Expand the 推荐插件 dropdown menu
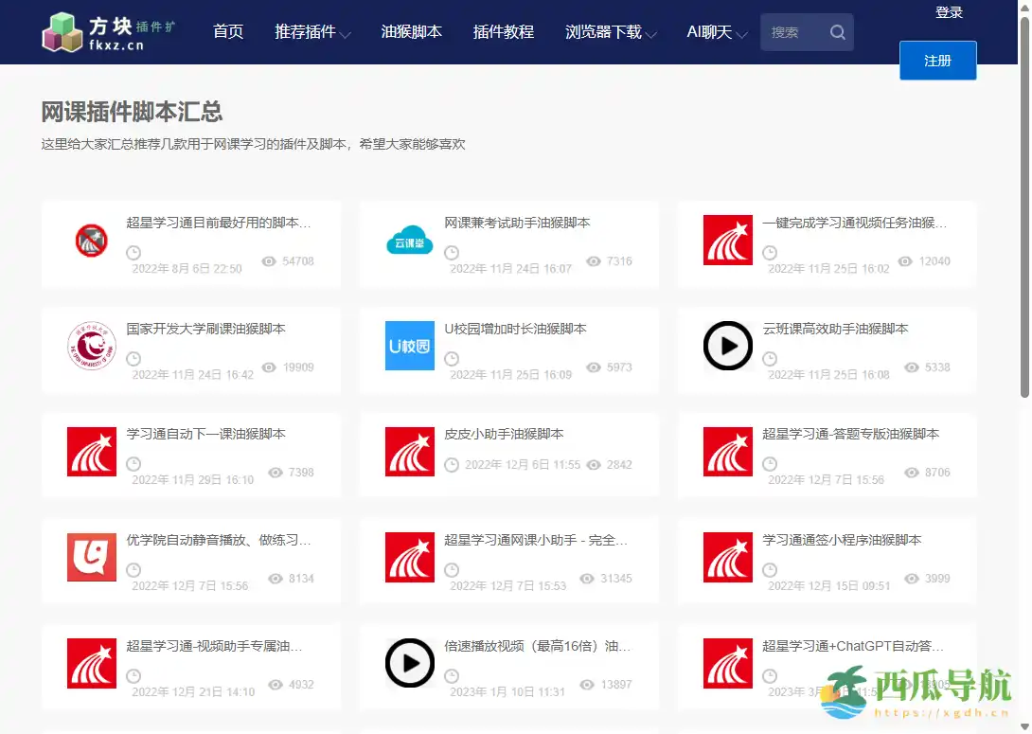 click(x=307, y=31)
